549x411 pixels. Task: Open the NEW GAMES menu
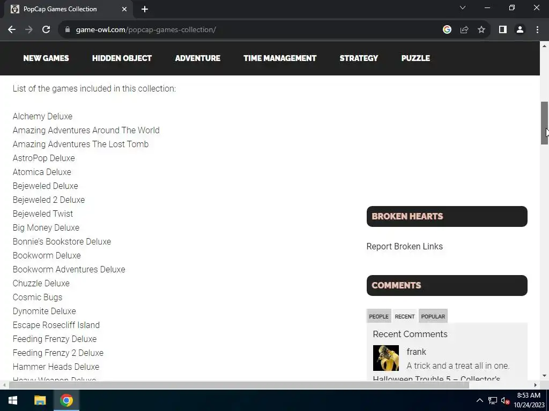(x=46, y=58)
